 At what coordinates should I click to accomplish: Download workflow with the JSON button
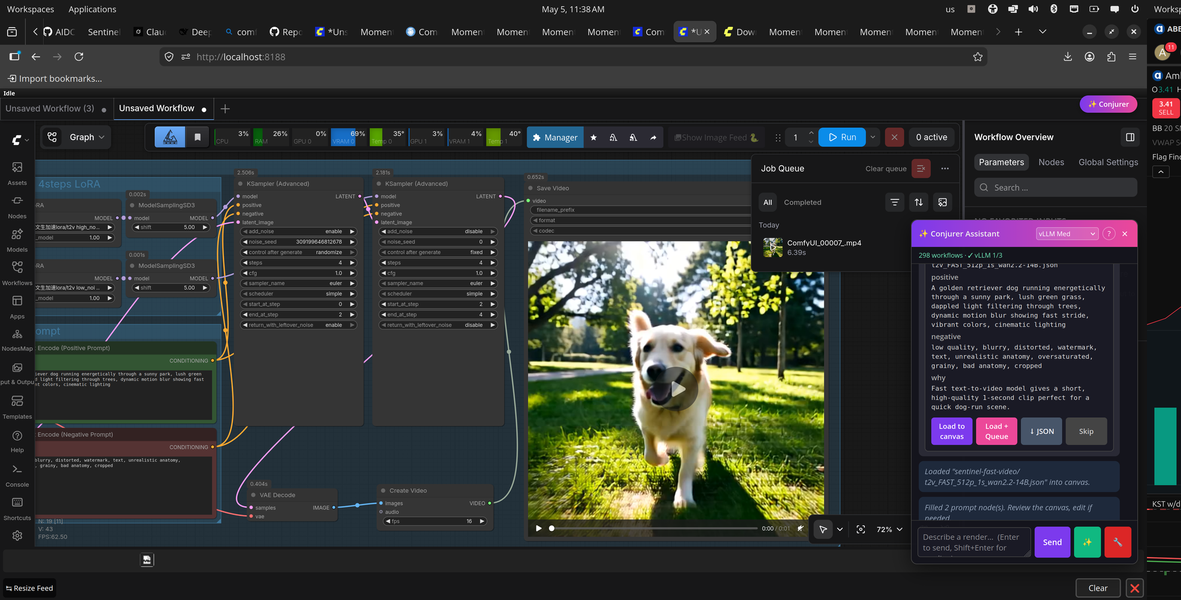tap(1041, 431)
